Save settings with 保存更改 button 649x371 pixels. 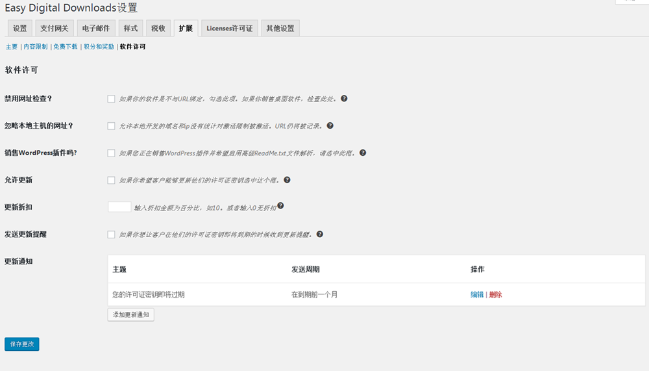point(22,344)
